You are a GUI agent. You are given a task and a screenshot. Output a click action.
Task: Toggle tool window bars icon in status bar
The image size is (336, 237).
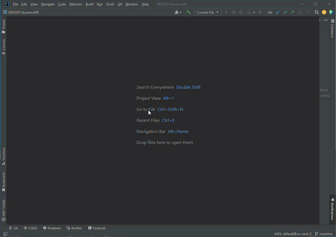tap(5, 234)
